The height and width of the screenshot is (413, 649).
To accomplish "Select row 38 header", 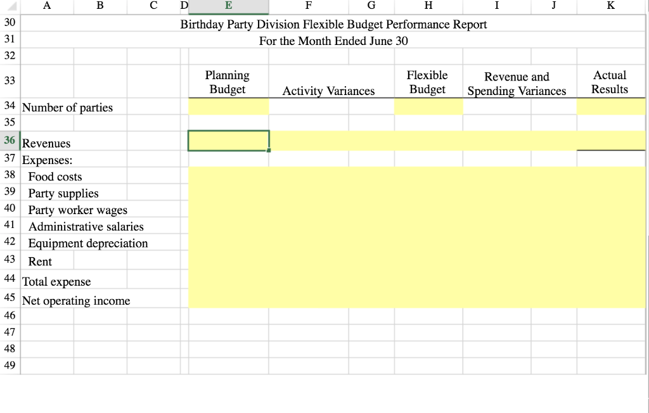I will 10,175.
